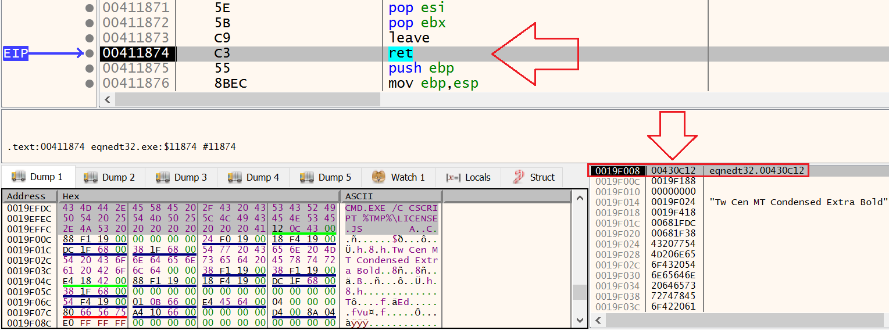This screenshot has width=889, height=330.
Task: Select dump row address 0019F05C
Action: (x=29, y=292)
